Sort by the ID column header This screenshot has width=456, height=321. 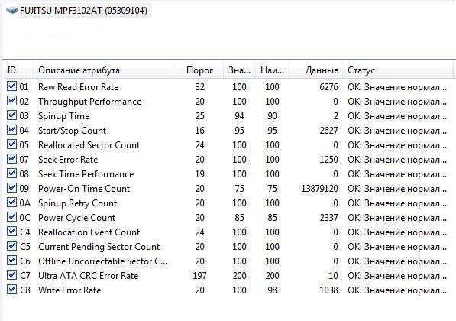[18, 70]
